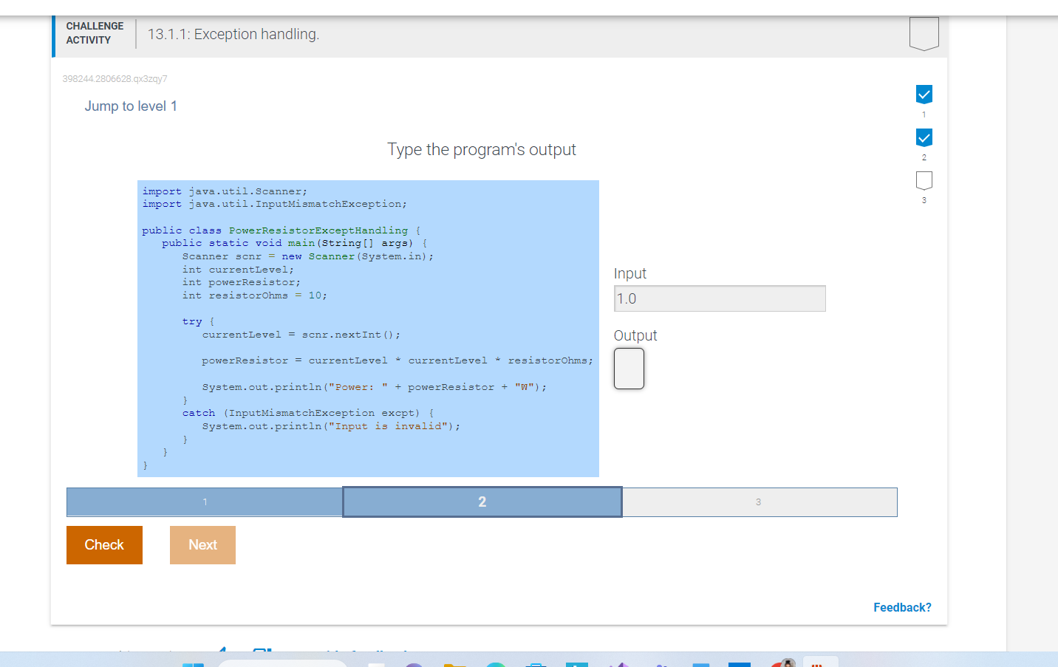1058x667 pixels.
Task: Switch to level 3 in progress bar
Action: [x=759, y=502]
